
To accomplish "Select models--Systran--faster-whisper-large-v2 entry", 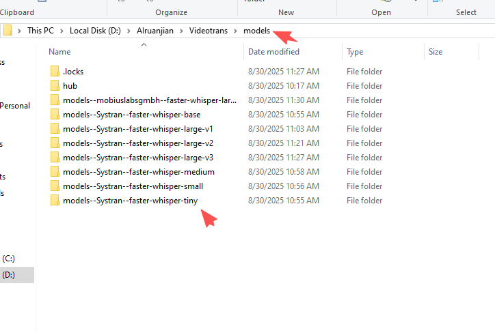I will click(138, 143).
